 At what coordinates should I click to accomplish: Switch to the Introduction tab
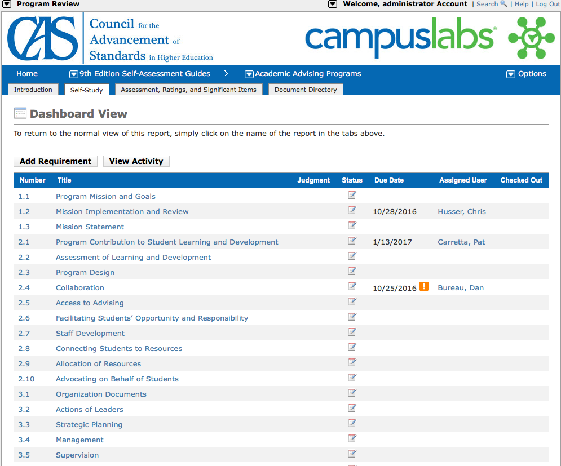pos(33,90)
